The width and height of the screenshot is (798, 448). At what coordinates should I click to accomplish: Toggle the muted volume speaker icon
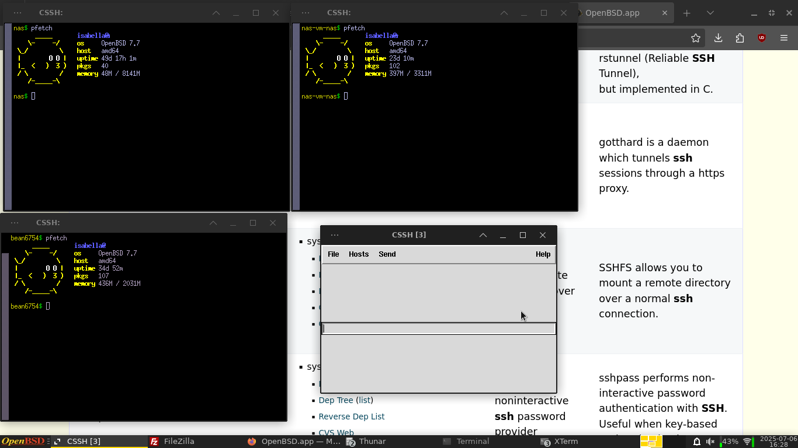(710, 442)
